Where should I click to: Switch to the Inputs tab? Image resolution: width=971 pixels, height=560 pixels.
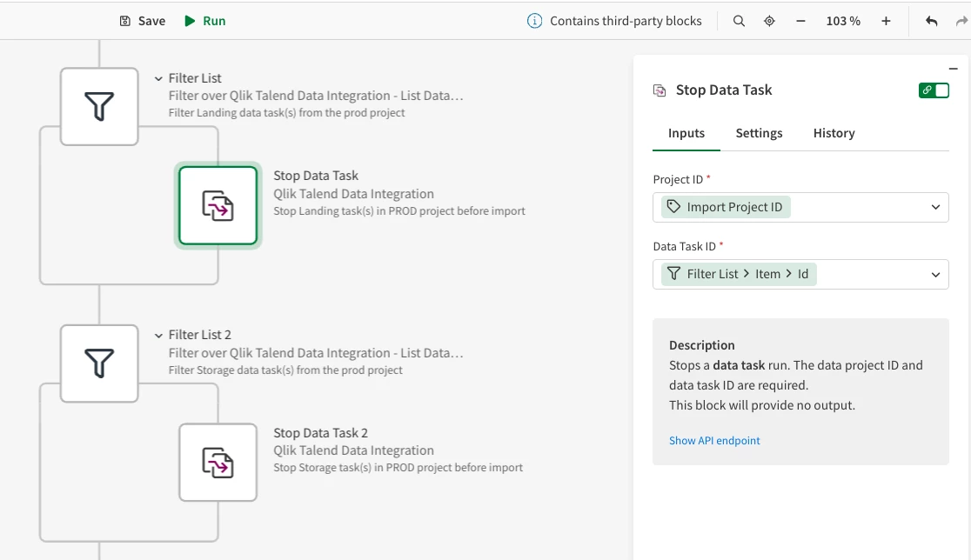coord(686,134)
